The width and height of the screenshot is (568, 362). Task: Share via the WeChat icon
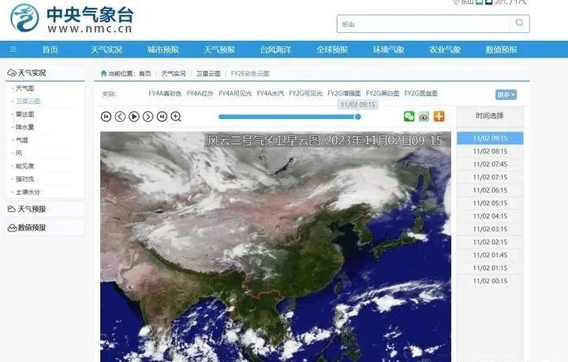pos(409,116)
